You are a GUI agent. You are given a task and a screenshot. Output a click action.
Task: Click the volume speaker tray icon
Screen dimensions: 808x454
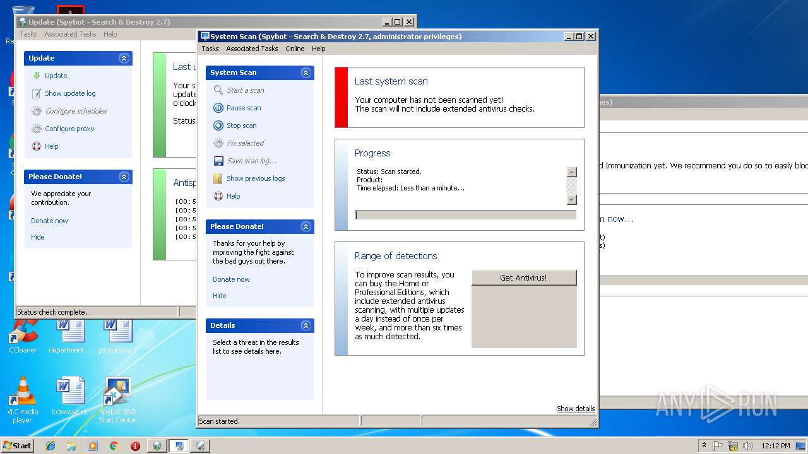(x=748, y=446)
